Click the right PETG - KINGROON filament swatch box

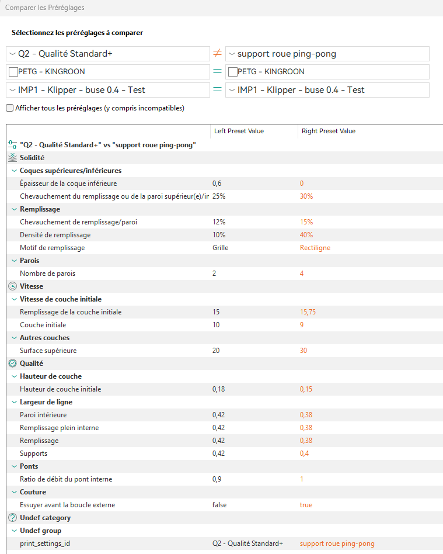point(233,72)
